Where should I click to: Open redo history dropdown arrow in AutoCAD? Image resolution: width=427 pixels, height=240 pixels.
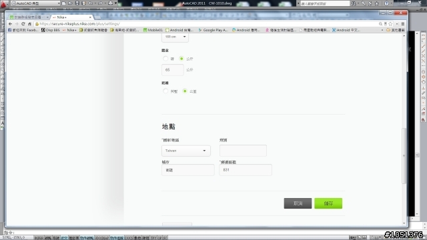105,3
